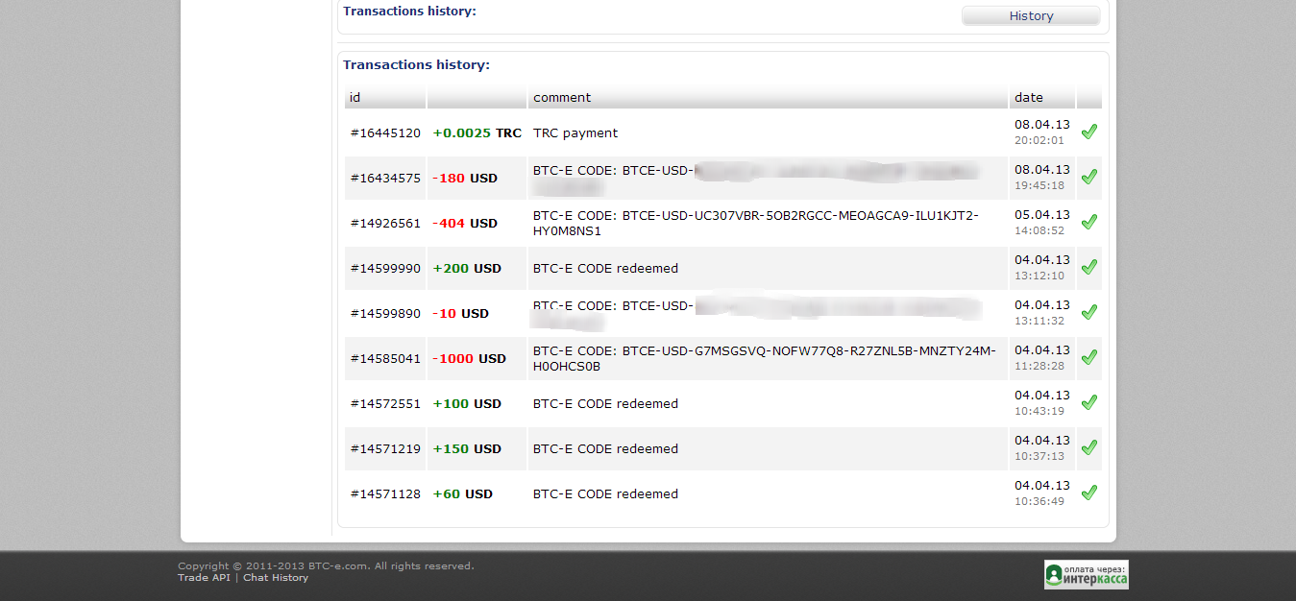Click green checkmark for transaction #14572551
The image size is (1296, 601).
[x=1088, y=403]
